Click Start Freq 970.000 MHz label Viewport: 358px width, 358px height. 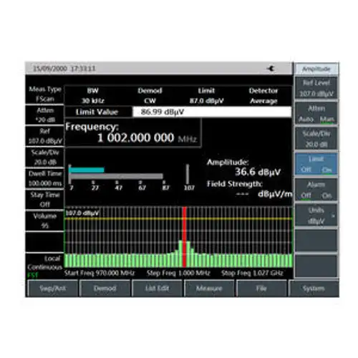point(100,273)
